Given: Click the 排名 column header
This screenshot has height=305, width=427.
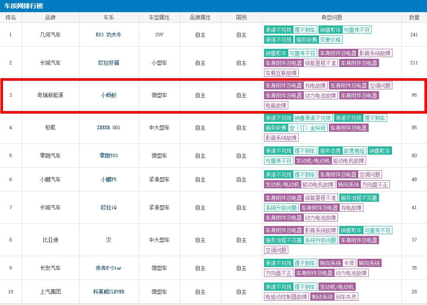Looking at the screenshot, I should pos(11,18).
